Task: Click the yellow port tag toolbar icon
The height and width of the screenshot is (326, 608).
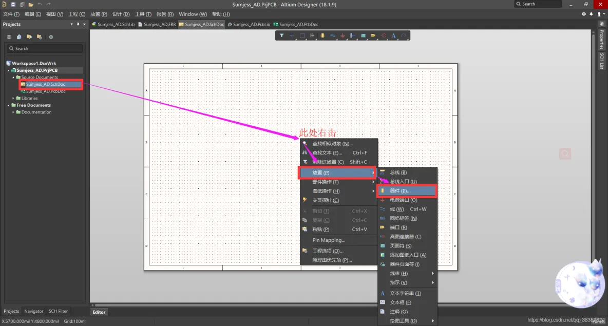Action: 373,35
